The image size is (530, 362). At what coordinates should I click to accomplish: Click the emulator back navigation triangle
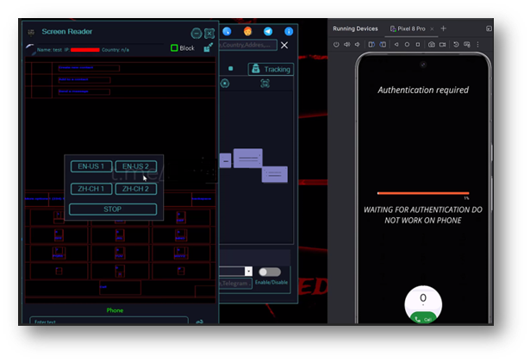click(396, 45)
